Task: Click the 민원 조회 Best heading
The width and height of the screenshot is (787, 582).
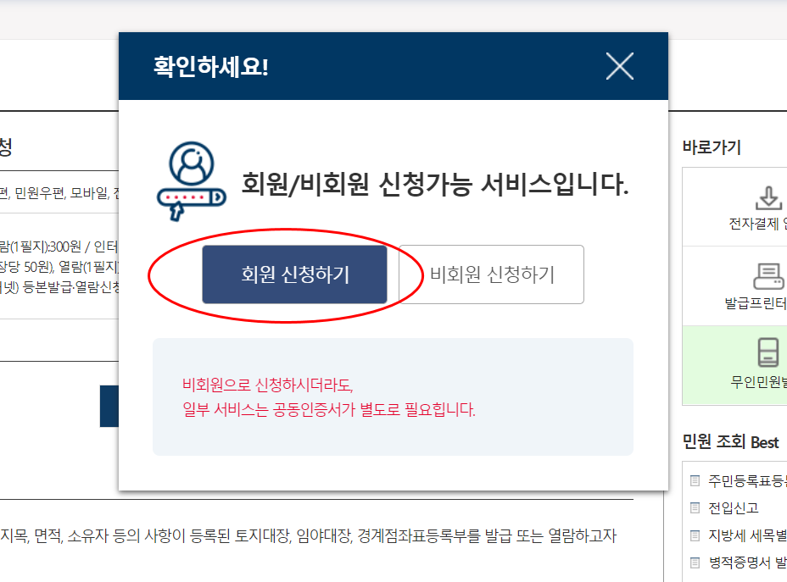Action: [x=730, y=441]
